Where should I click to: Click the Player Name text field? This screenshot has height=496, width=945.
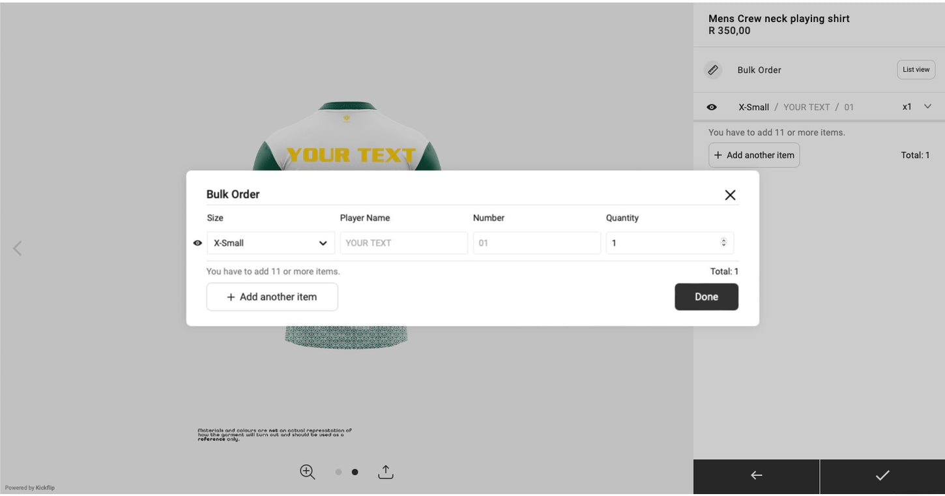tap(403, 243)
